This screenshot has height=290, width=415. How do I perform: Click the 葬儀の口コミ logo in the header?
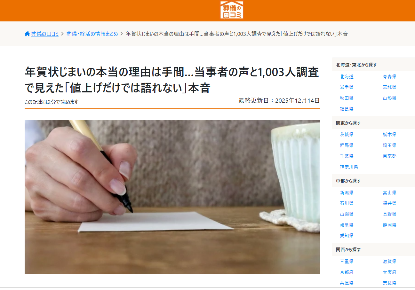click(x=232, y=10)
